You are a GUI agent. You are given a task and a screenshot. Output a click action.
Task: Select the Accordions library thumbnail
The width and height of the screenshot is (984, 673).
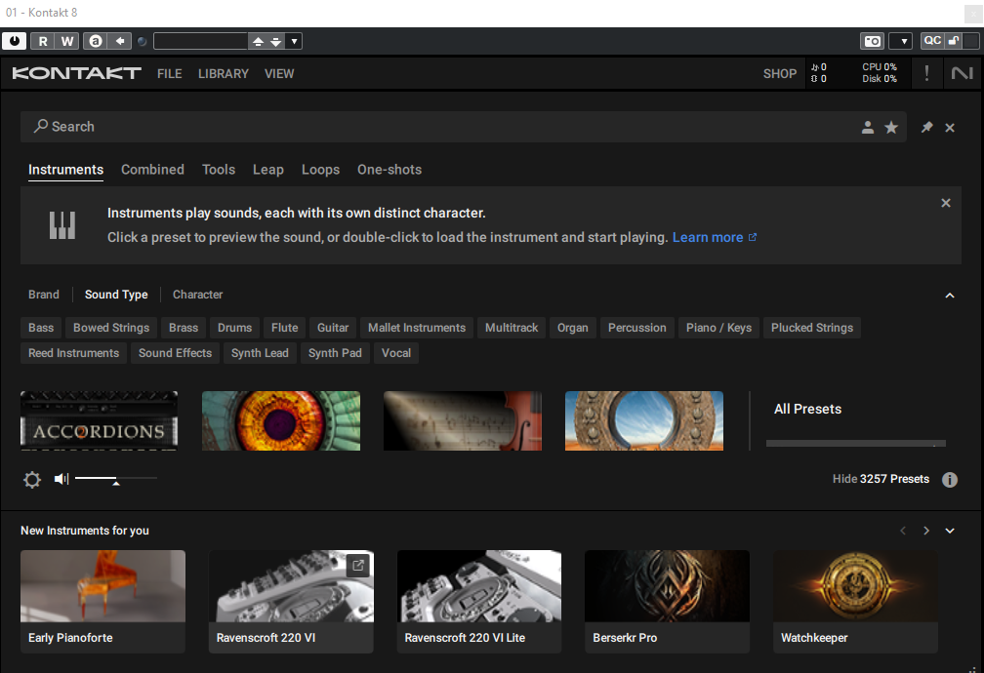point(100,420)
